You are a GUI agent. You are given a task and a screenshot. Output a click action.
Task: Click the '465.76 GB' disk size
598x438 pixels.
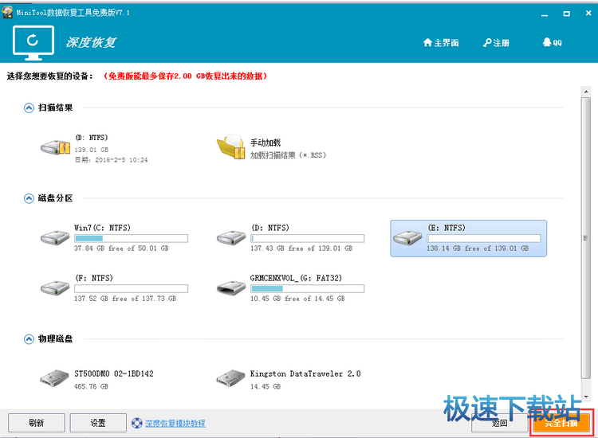pyautogui.click(x=91, y=386)
